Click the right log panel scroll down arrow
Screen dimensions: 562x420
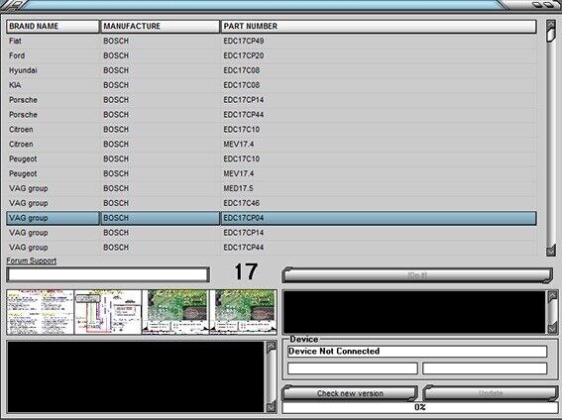pos(552,328)
